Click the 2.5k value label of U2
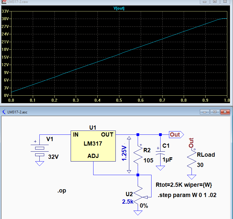Viewport: 233px width, 219px height. 128,202
